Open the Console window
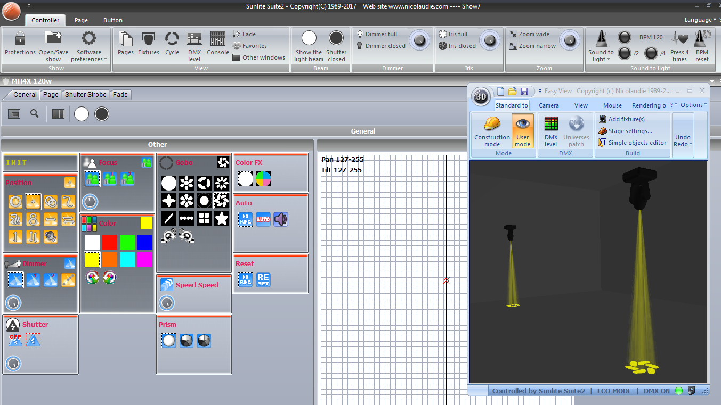721x405 pixels. [x=218, y=44]
